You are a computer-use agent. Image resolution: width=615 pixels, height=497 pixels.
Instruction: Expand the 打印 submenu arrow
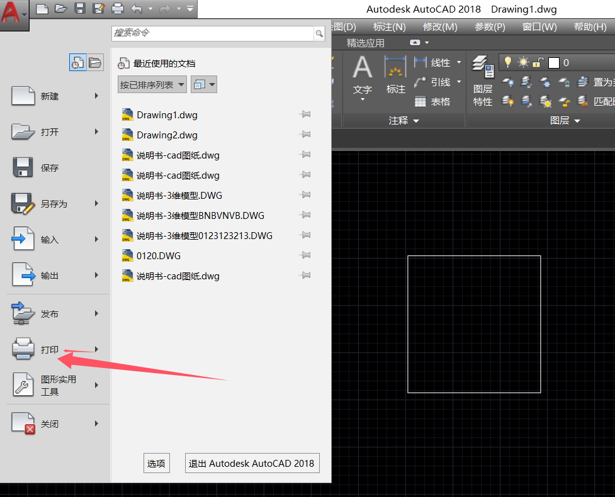coord(96,349)
